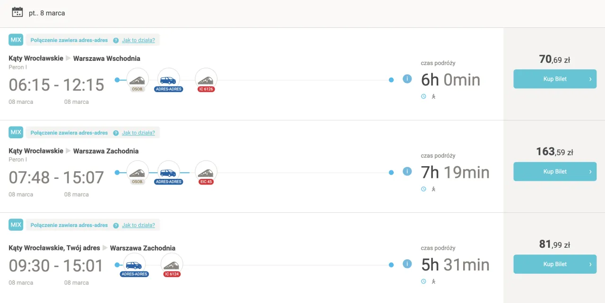This screenshot has width=605, height=303.
Task: Click the IC 6124 train icon
Action: coord(172,264)
